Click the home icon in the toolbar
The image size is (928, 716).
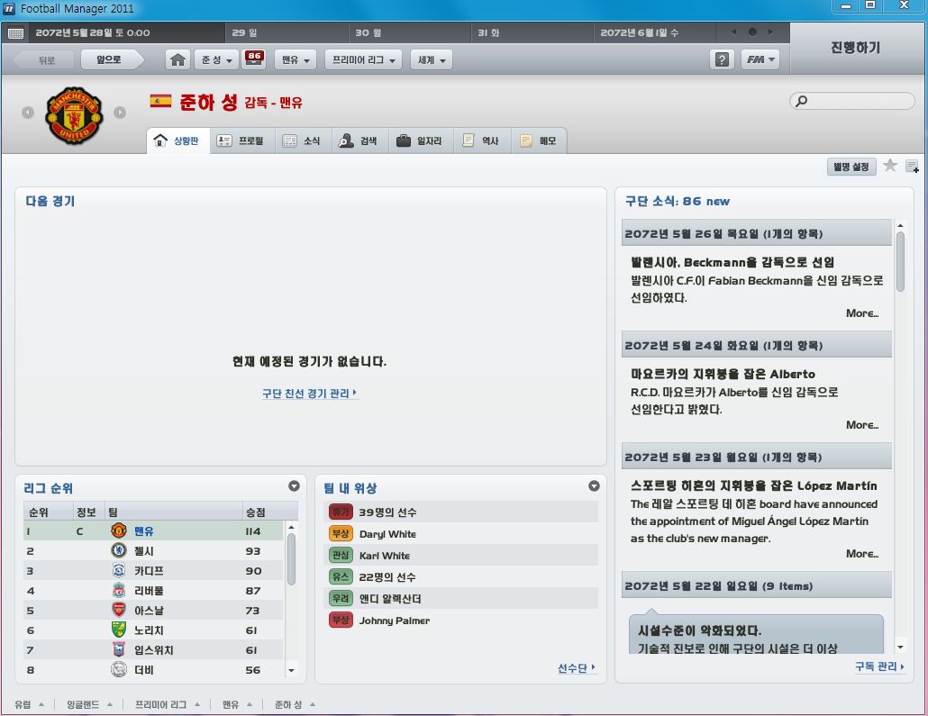tap(178, 60)
